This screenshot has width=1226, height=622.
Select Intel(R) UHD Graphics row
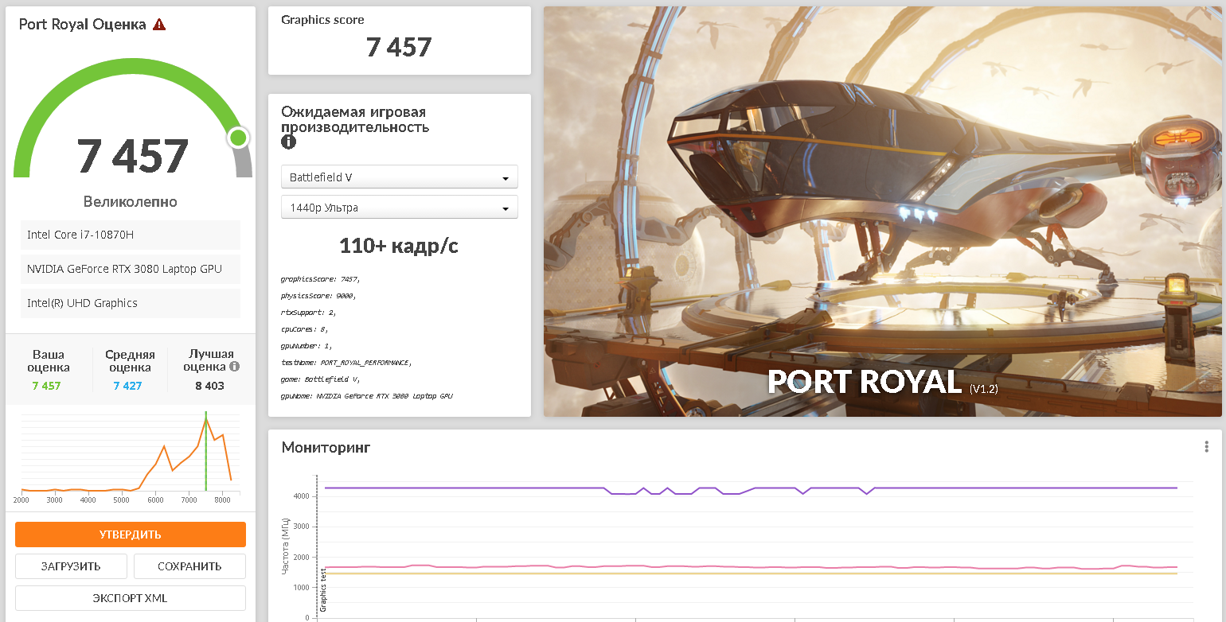[131, 303]
